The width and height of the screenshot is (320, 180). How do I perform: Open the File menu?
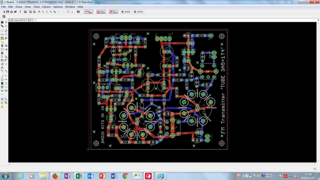[x=4, y=7]
